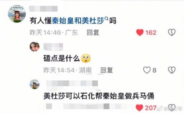The image size is (184, 113).
Task: Open the blurred username above 美杜莎可以石化
Action: (x=72, y=83)
